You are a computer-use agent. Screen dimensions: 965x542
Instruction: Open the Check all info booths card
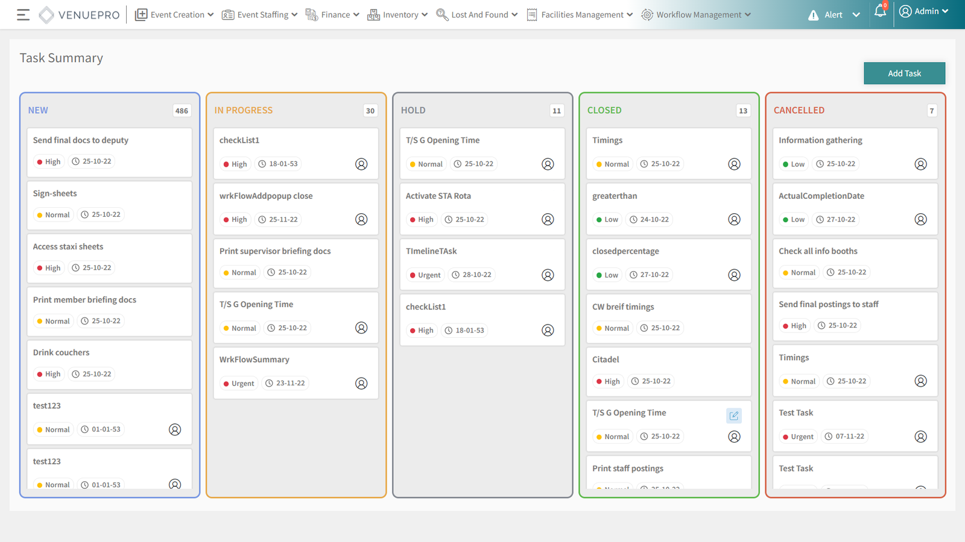click(x=818, y=251)
